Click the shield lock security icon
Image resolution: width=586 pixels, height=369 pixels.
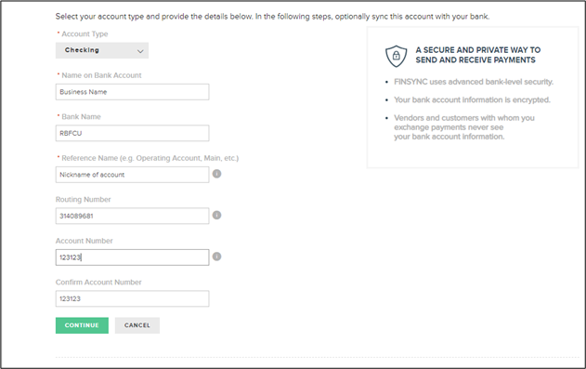tap(397, 56)
